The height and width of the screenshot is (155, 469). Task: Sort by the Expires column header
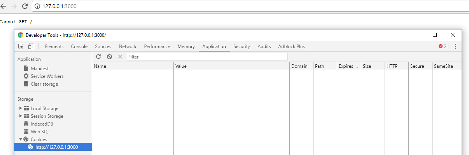(349, 66)
